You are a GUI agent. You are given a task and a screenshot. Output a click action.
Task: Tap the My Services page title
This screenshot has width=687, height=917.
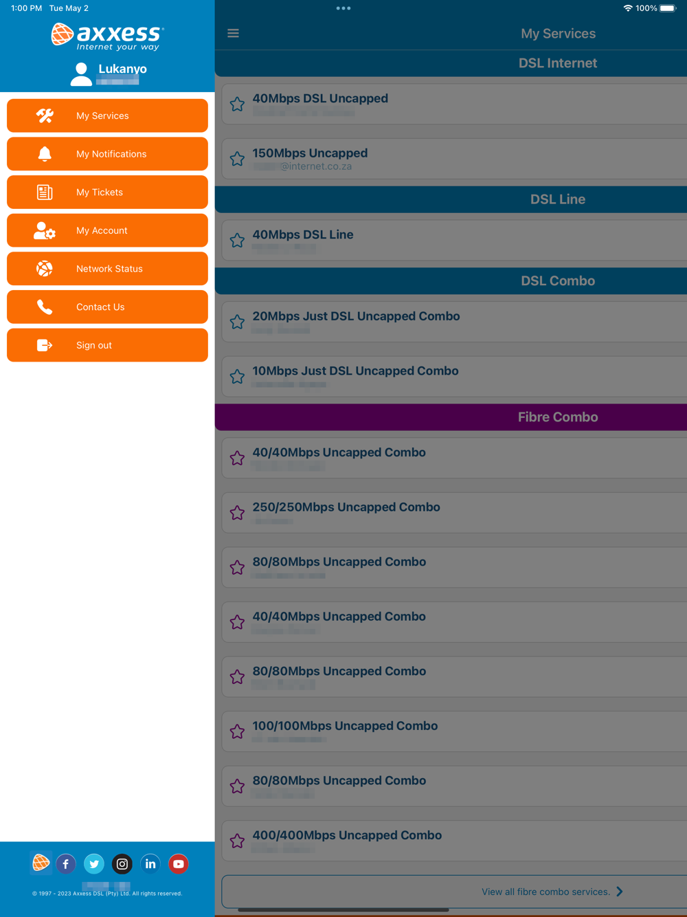click(x=558, y=33)
